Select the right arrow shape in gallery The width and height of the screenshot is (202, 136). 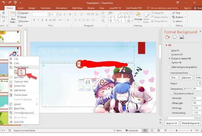(121, 17)
